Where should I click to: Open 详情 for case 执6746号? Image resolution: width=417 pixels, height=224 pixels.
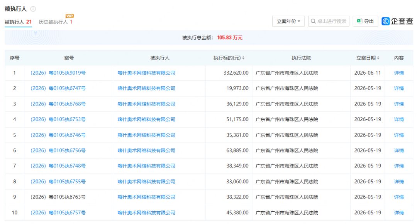[399, 135]
